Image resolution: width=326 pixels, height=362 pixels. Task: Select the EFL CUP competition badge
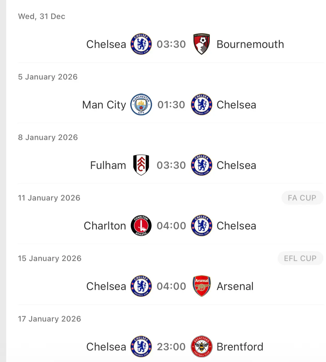[300, 258]
